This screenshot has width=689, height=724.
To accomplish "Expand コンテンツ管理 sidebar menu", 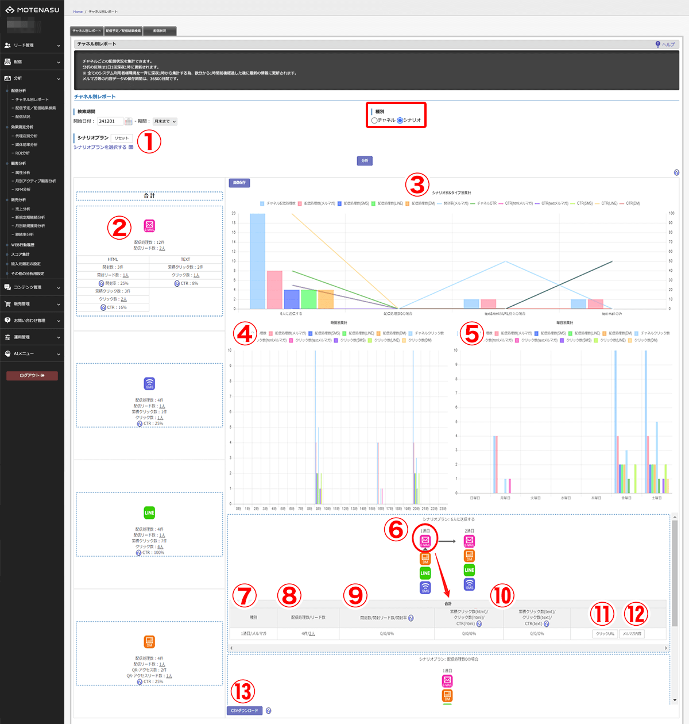I will (32, 287).
